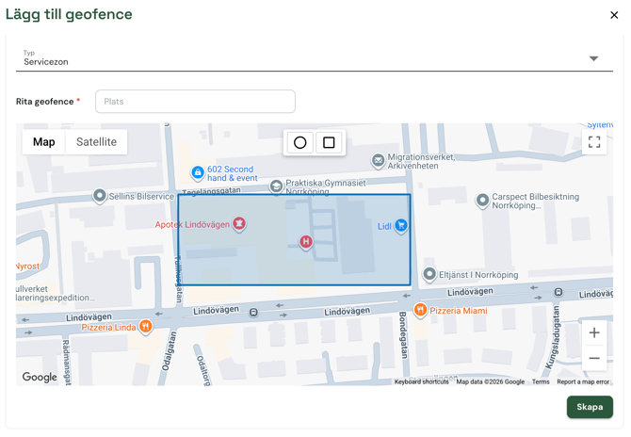Click the Apotek Lindövägen label text
The width and height of the screenshot is (631, 437).
click(x=192, y=224)
